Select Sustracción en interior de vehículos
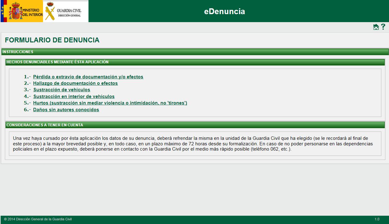 [73, 96]
